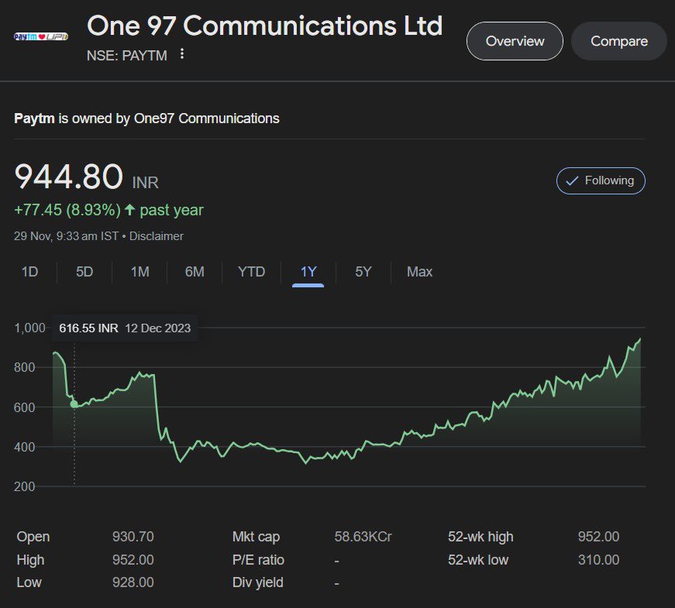
Task: Select the YTD time range
Action: tap(251, 272)
